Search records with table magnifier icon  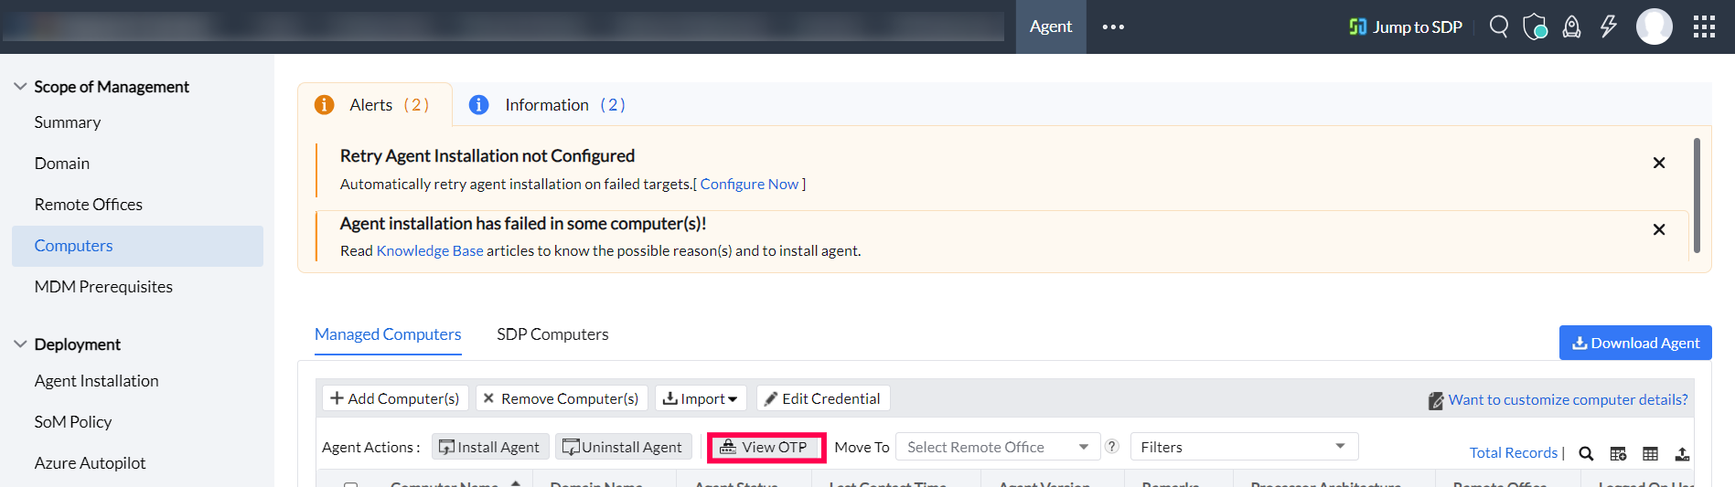pos(1586,453)
